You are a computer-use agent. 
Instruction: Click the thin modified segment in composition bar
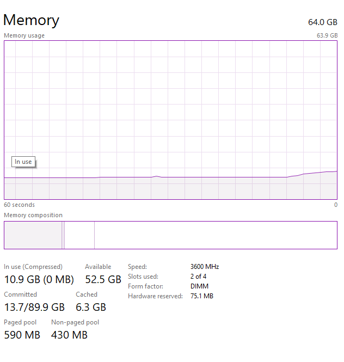(63, 235)
